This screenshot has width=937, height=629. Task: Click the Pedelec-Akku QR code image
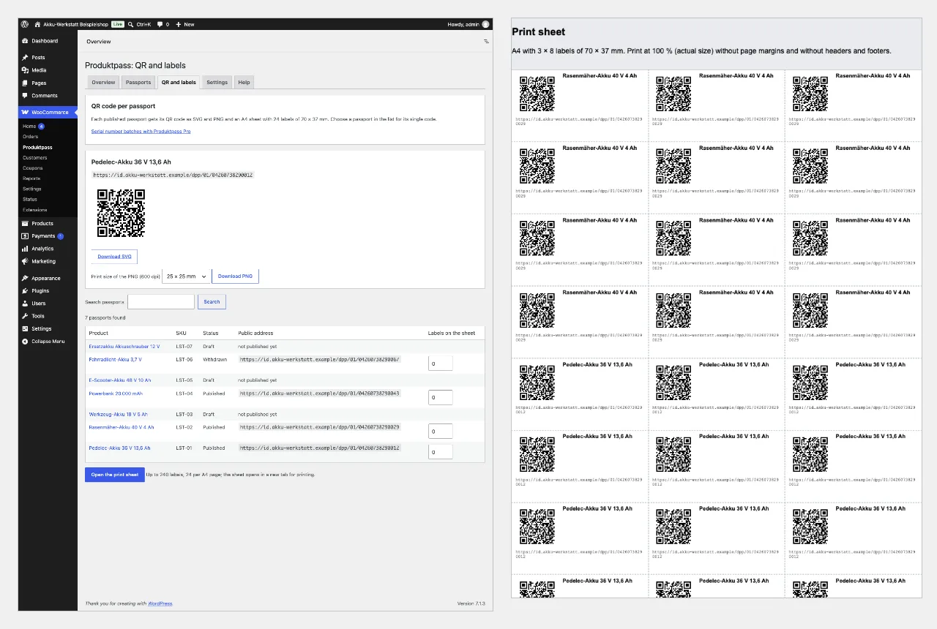pos(121,213)
